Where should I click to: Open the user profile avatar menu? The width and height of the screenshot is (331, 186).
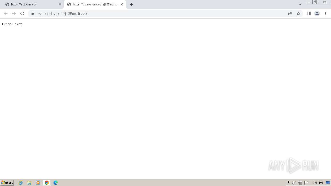pos(317,13)
